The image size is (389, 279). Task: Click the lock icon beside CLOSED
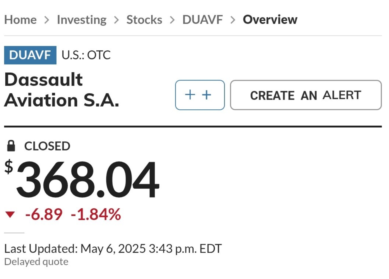(11, 146)
